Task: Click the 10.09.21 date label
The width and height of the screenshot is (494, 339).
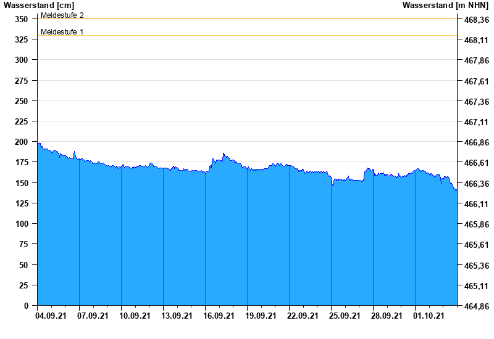Action: click(x=135, y=316)
